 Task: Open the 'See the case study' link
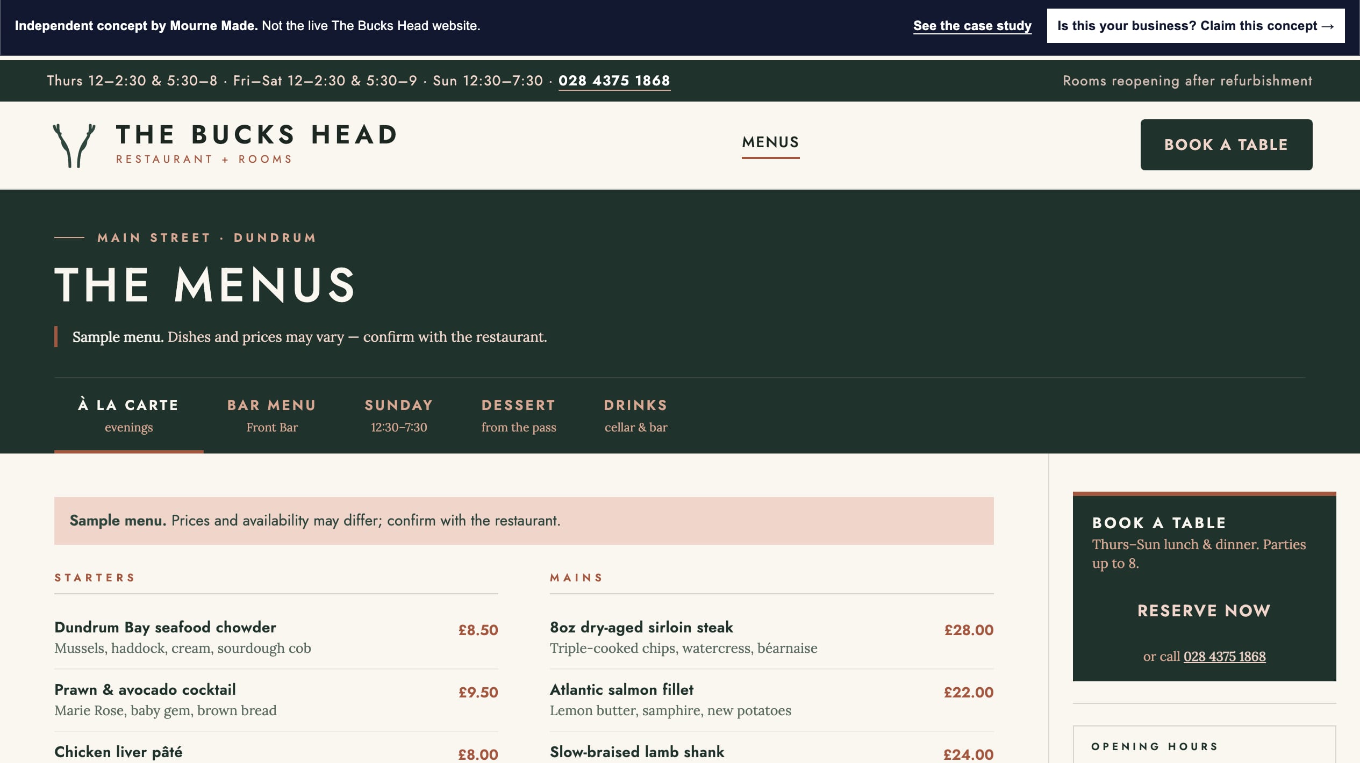coord(972,26)
